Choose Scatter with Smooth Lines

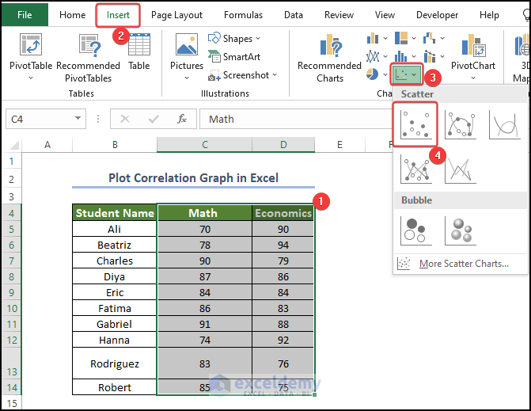pyautogui.click(x=505, y=125)
